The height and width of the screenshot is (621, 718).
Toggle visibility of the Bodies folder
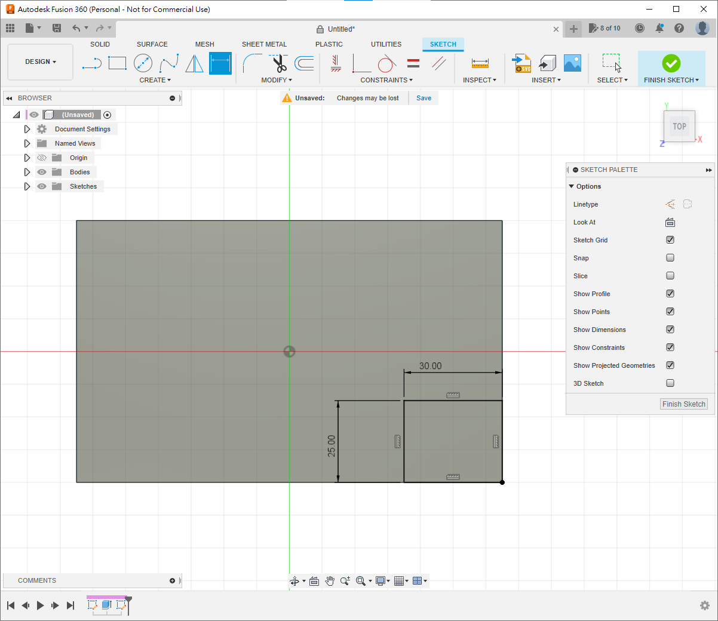point(42,172)
